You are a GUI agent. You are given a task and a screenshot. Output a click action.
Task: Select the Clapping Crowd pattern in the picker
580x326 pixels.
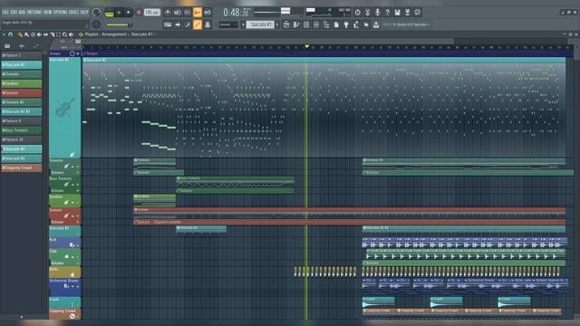[x=22, y=168]
